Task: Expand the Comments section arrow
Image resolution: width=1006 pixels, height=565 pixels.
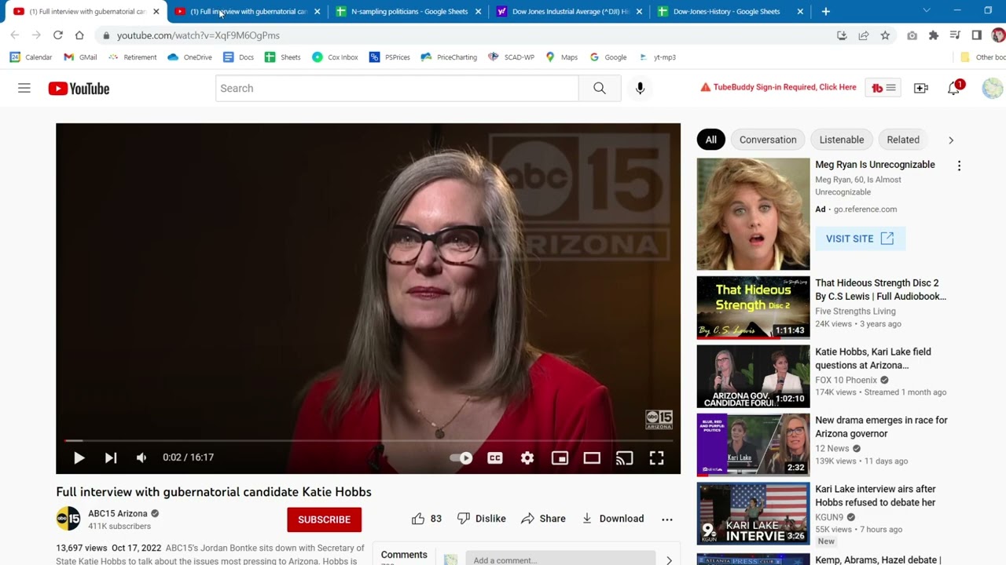Action: 669,560
